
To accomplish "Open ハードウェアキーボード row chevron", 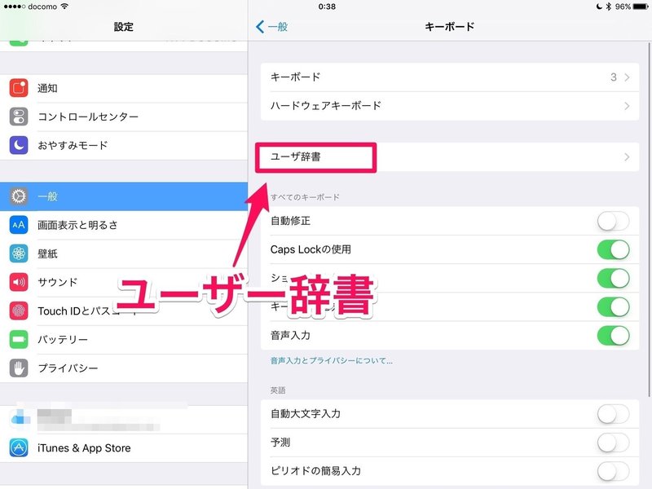I will coord(627,106).
